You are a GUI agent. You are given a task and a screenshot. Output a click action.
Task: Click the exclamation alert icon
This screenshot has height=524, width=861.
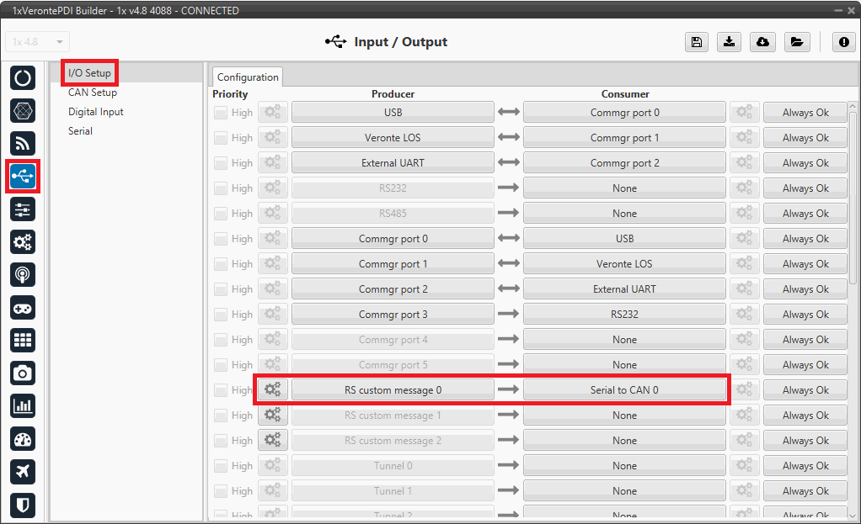coord(843,42)
